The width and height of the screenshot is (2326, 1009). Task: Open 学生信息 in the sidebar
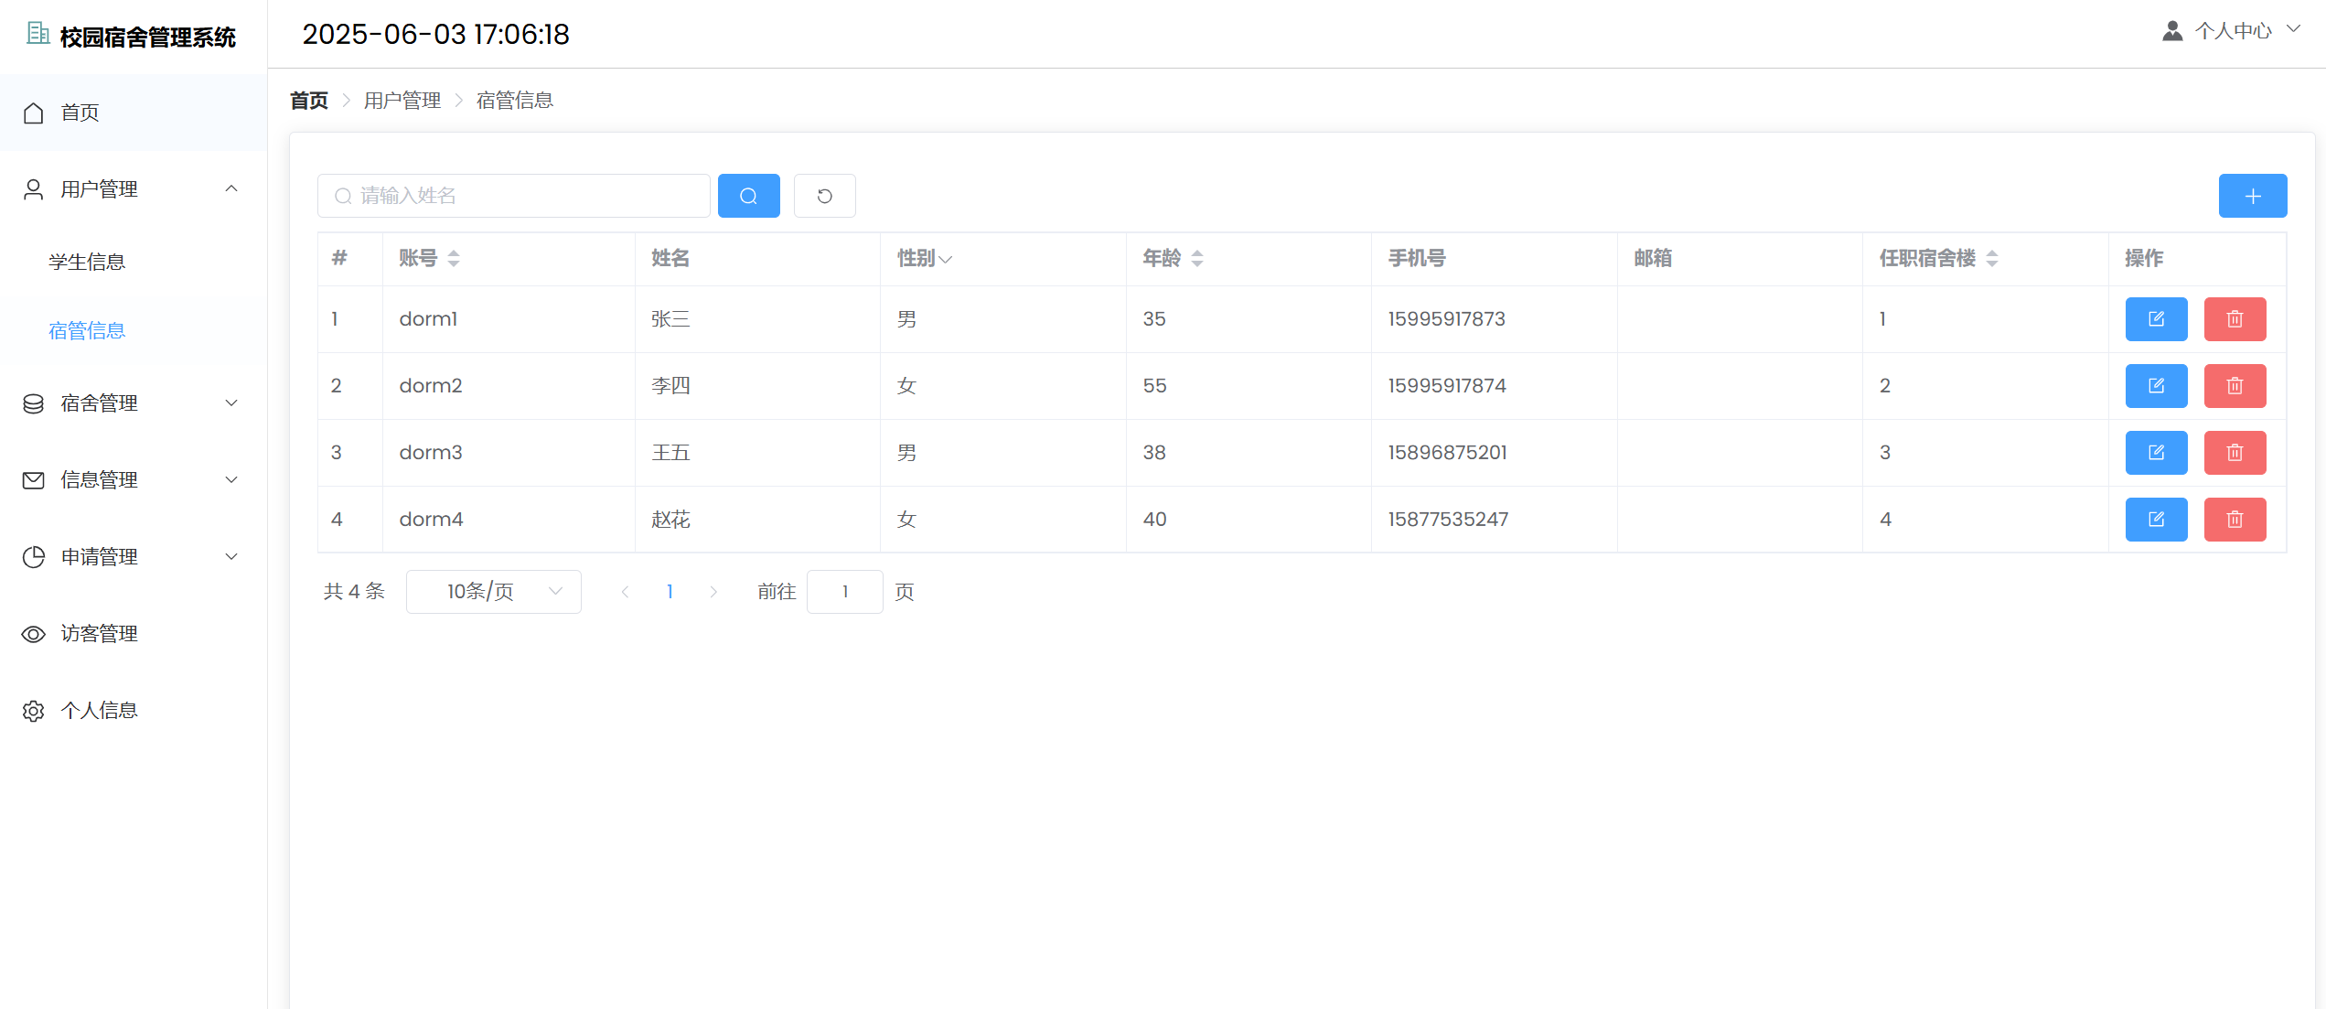coord(87,263)
